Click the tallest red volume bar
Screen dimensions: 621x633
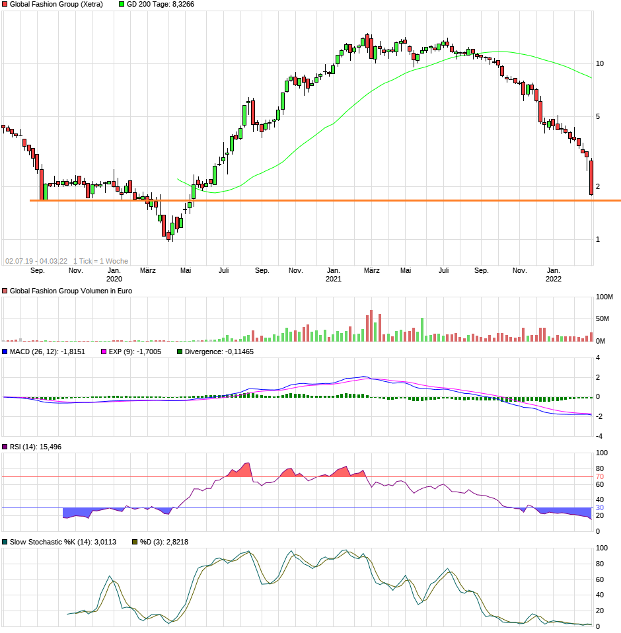tap(371, 326)
